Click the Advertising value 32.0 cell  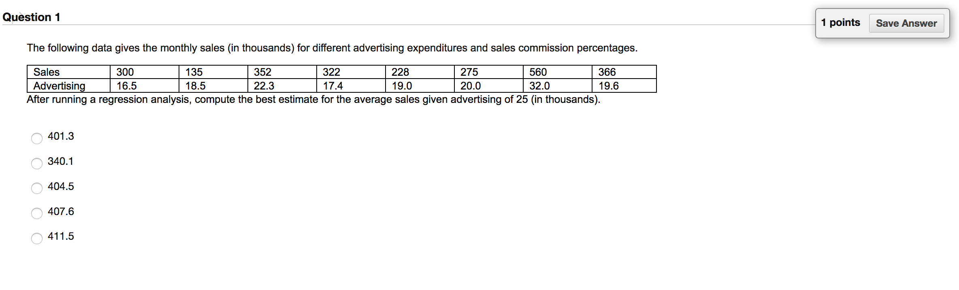tap(558, 86)
